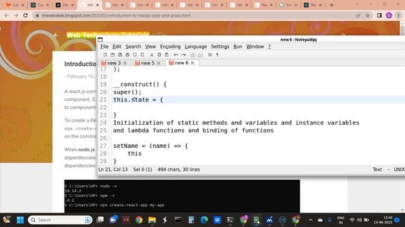
Task: Open the Edit menu
Action: tap(116, 47)
